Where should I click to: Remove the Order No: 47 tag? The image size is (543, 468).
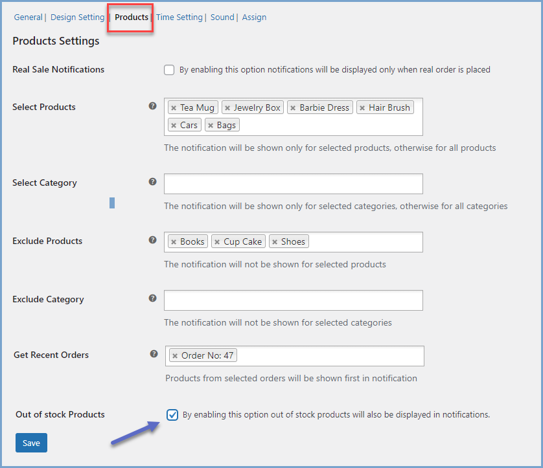tap(177, 355)
